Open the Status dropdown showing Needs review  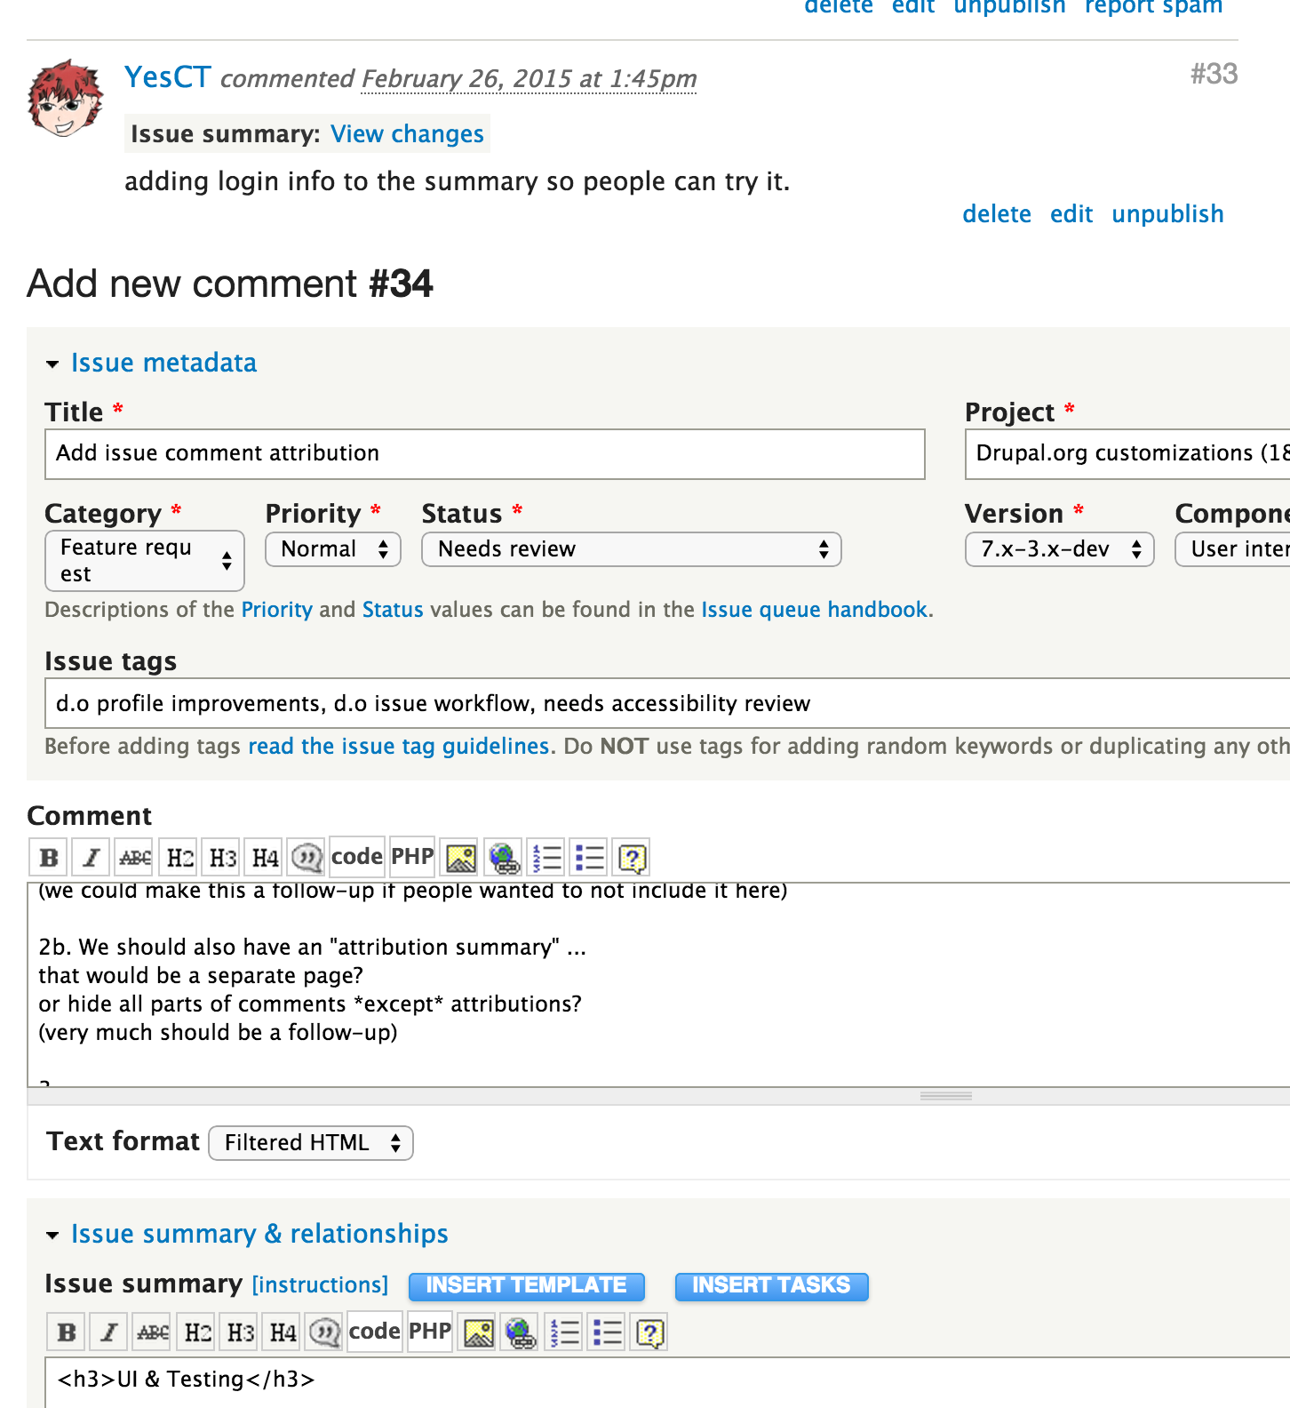(x=631, y=549)
